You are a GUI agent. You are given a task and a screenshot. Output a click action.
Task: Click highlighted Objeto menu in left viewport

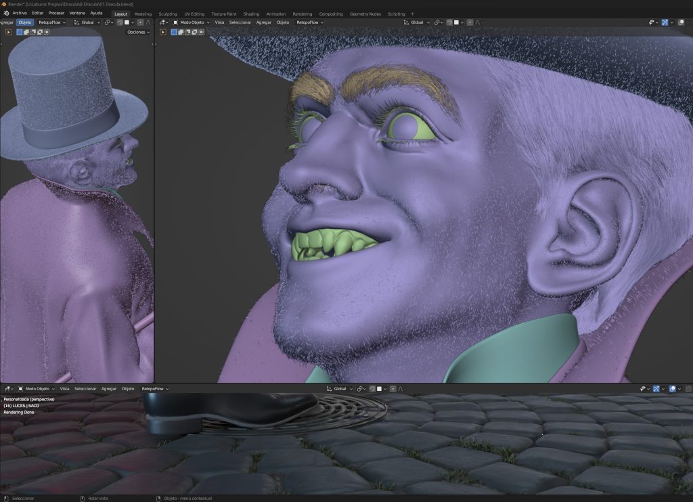tap(25, 22)
